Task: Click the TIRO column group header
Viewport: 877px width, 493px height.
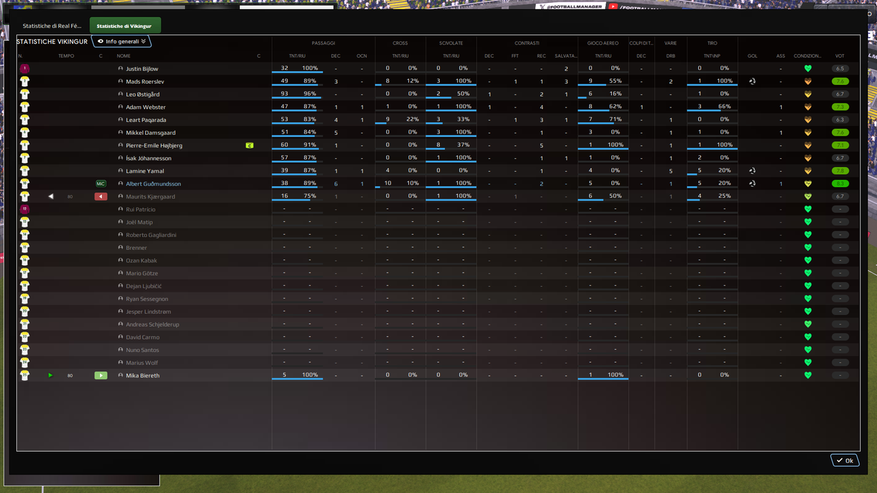Action: click(713, 43)
